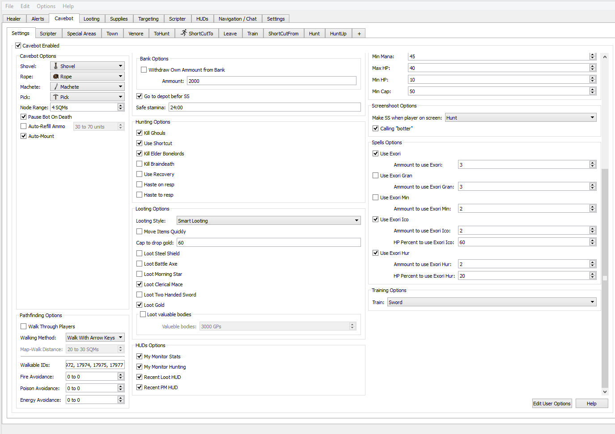
Task: Uncheck Use Exori Hur
Action: (376, 253)
